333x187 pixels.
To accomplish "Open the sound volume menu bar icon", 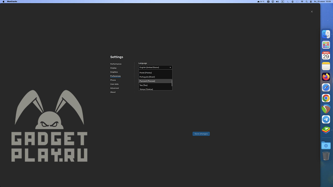I will [277, 1].
